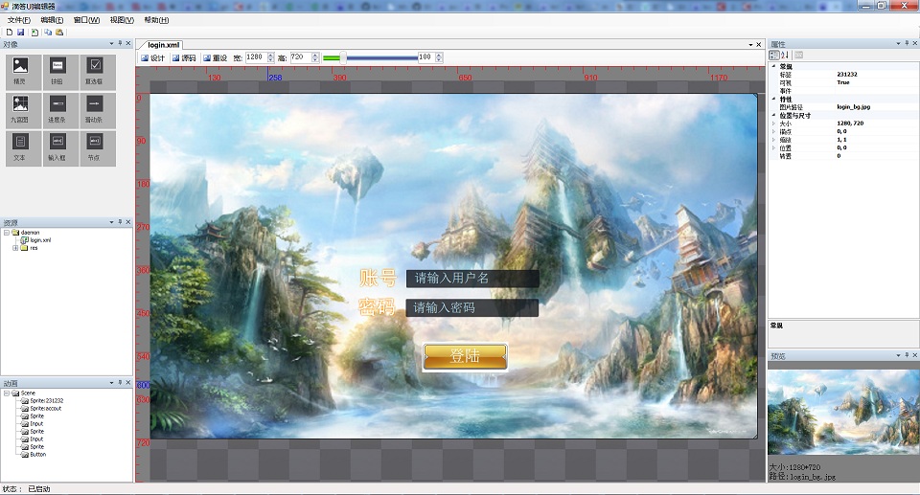This screenshot has width=920, height=495.
Task: Open the 对象 panel options dropdown arrow
Action: click(x=111, y=43)
